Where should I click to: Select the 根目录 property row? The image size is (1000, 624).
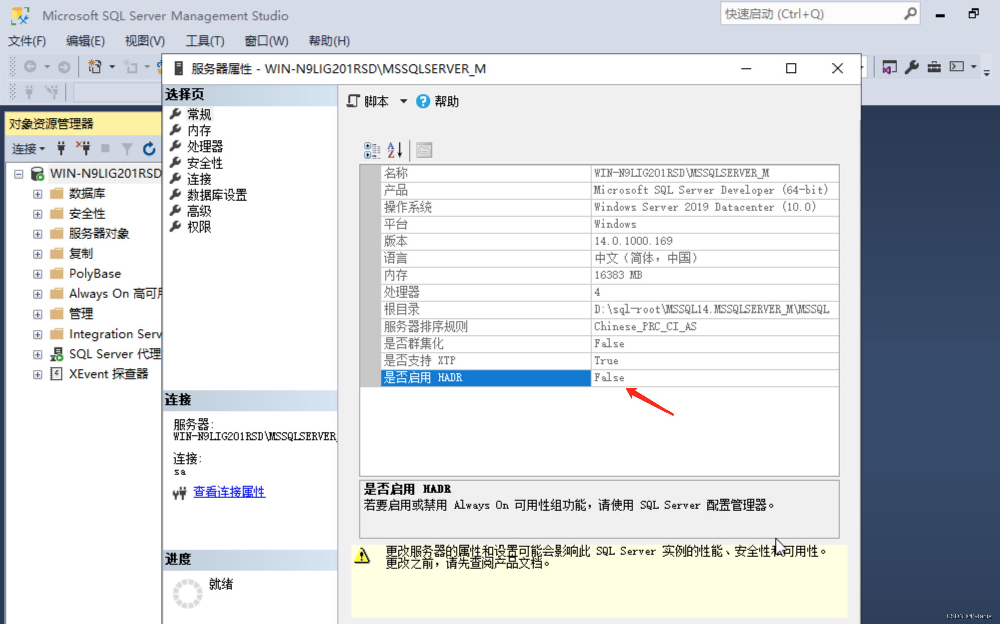click(609, 309)
